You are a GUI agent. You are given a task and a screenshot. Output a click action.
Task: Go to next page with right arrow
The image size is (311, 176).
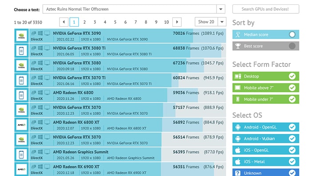coord(177,22)
